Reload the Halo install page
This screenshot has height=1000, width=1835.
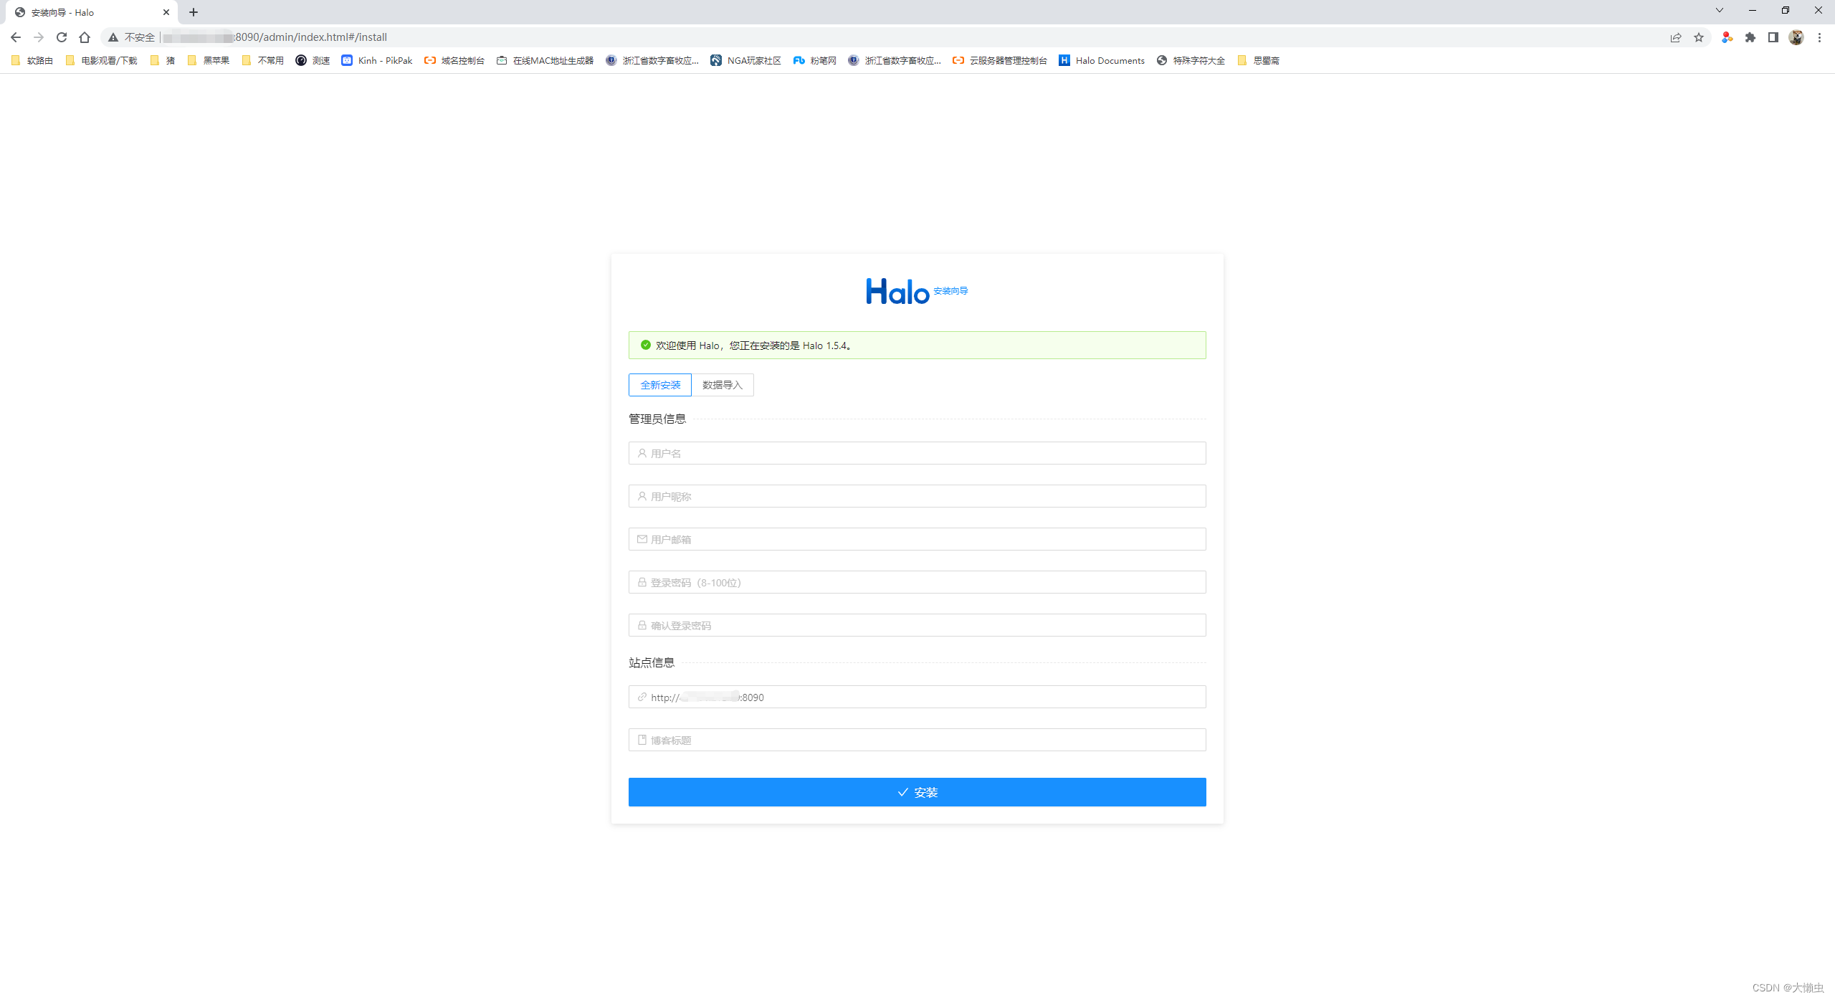(x=62, y=37)
